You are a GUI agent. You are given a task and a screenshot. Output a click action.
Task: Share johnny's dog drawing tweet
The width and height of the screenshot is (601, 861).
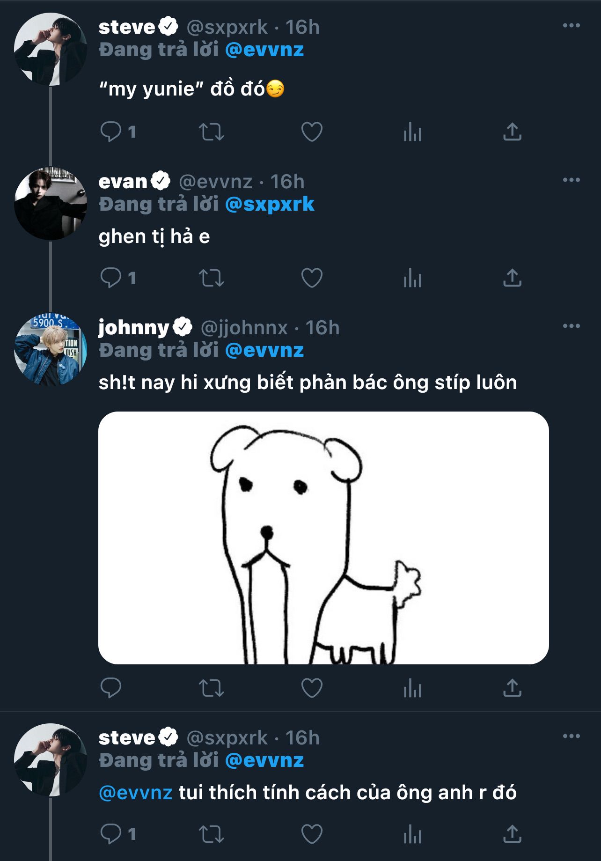tap(512, 688)
